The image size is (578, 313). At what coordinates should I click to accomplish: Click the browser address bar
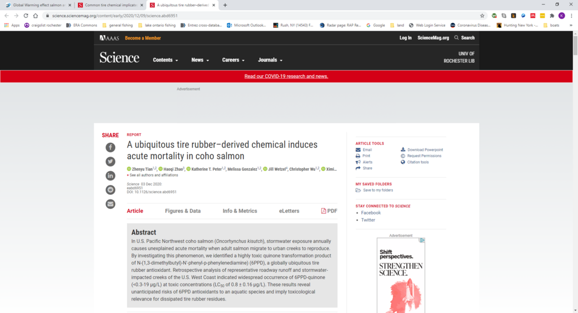pos(254,16)
